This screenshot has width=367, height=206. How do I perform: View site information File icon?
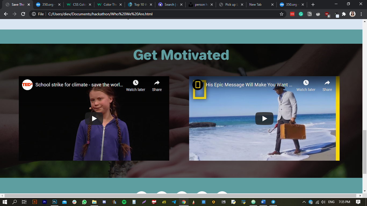[38, 14]
